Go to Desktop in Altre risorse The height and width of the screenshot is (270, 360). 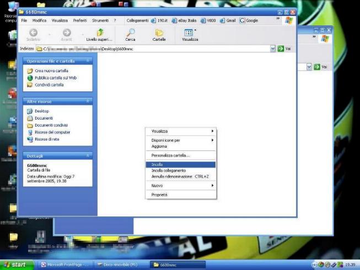(42, 111)
